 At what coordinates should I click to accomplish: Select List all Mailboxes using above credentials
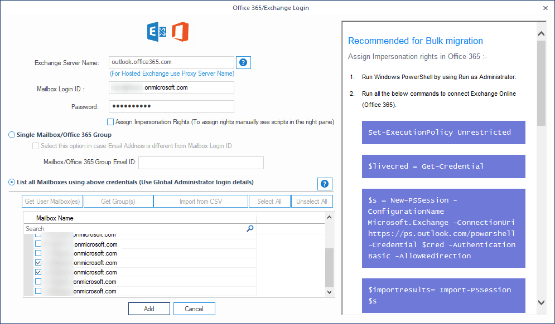12,182
